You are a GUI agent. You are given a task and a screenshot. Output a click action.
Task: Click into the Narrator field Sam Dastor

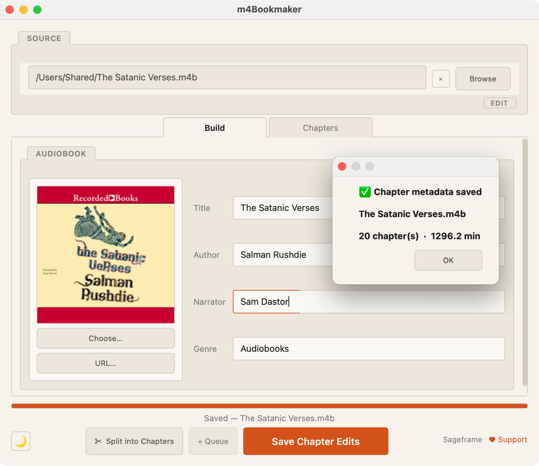369,302
